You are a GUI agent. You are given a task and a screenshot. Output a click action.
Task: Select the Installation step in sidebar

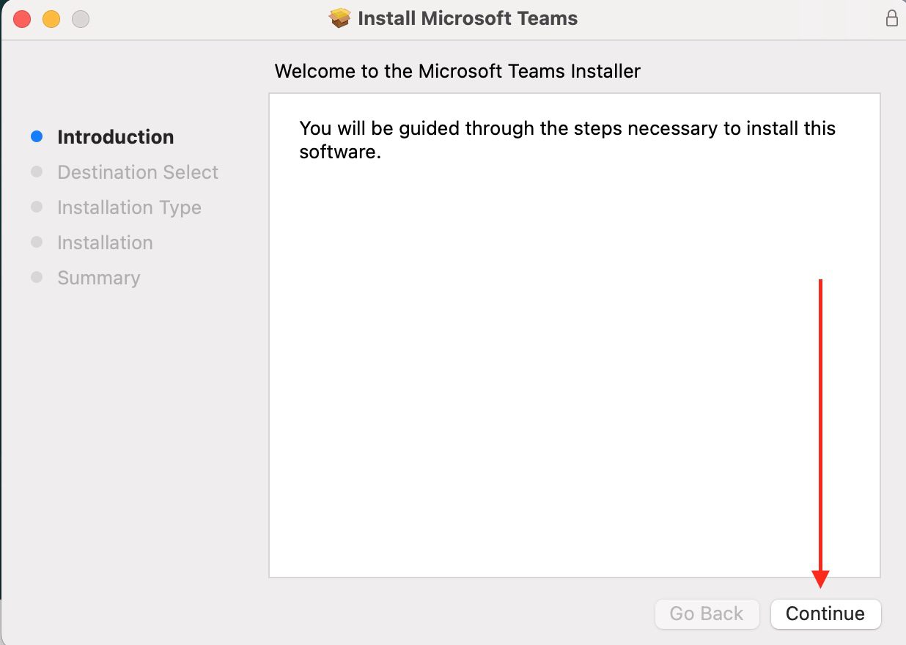coord(105,243)
